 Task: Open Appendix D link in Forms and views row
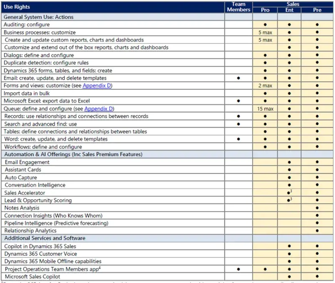[x=97, y=86]
